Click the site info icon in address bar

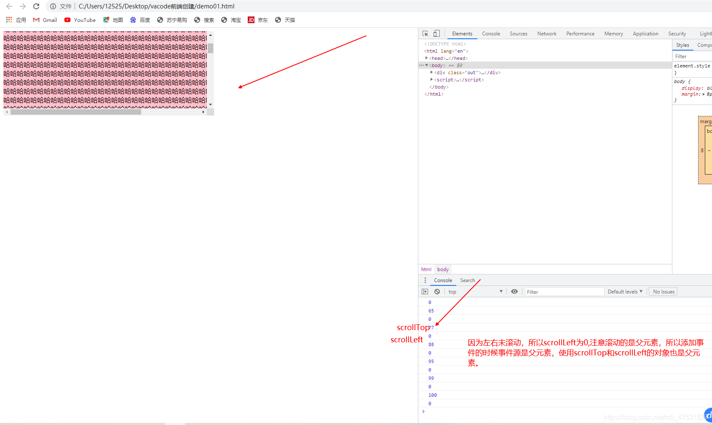click(53, 6)
